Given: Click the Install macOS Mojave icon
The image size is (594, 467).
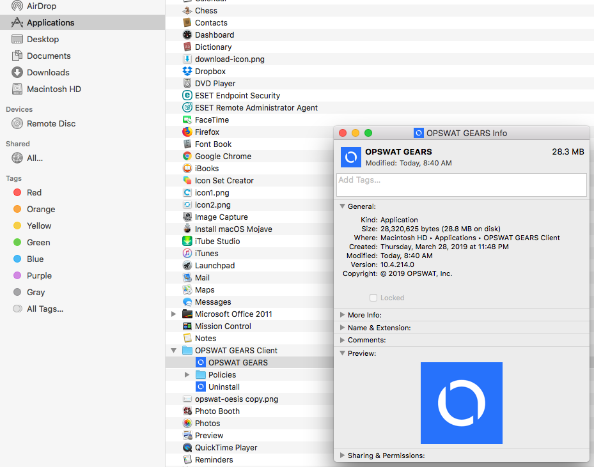Looking at the screenshot, I should point(187,229).
